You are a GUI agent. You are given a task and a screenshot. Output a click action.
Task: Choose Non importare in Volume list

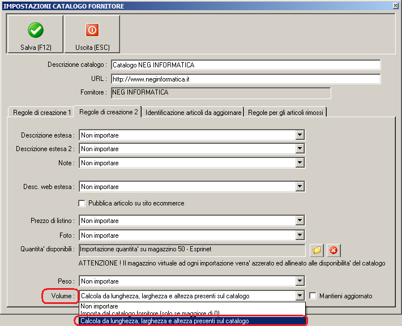point(193,306)
